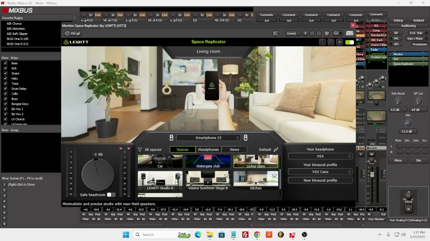
Task: Click the Master channel fader
Action: click(x=372, y=175)
